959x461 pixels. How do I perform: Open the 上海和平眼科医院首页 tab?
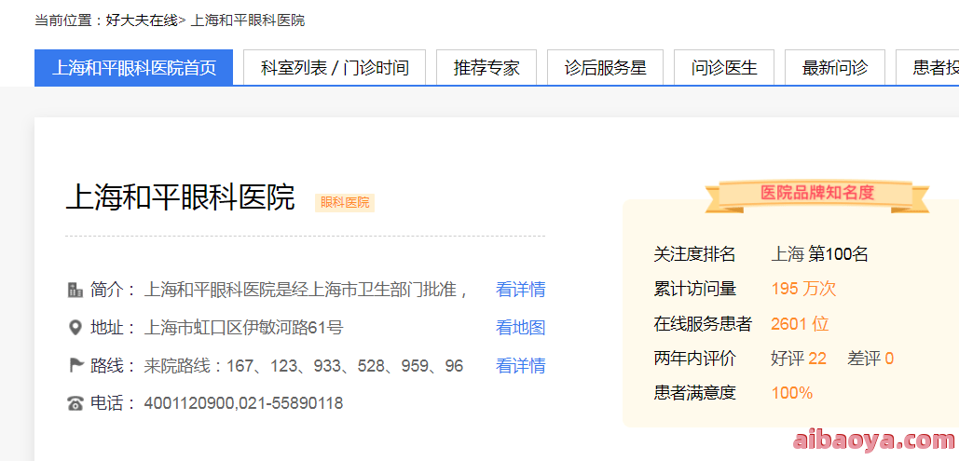click(x=134, y=67)
